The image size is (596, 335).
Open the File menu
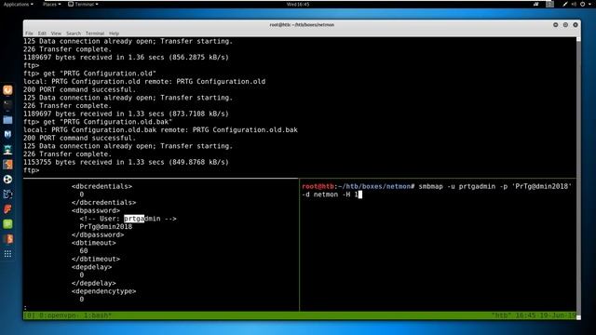(x=29, y=33)
